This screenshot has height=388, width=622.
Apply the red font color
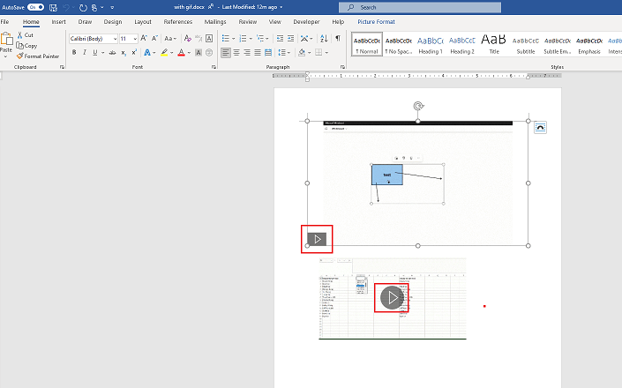[181, 52]
